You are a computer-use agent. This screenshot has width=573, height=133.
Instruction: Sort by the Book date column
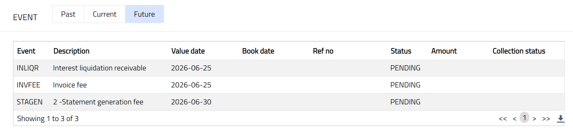[258, 51]
